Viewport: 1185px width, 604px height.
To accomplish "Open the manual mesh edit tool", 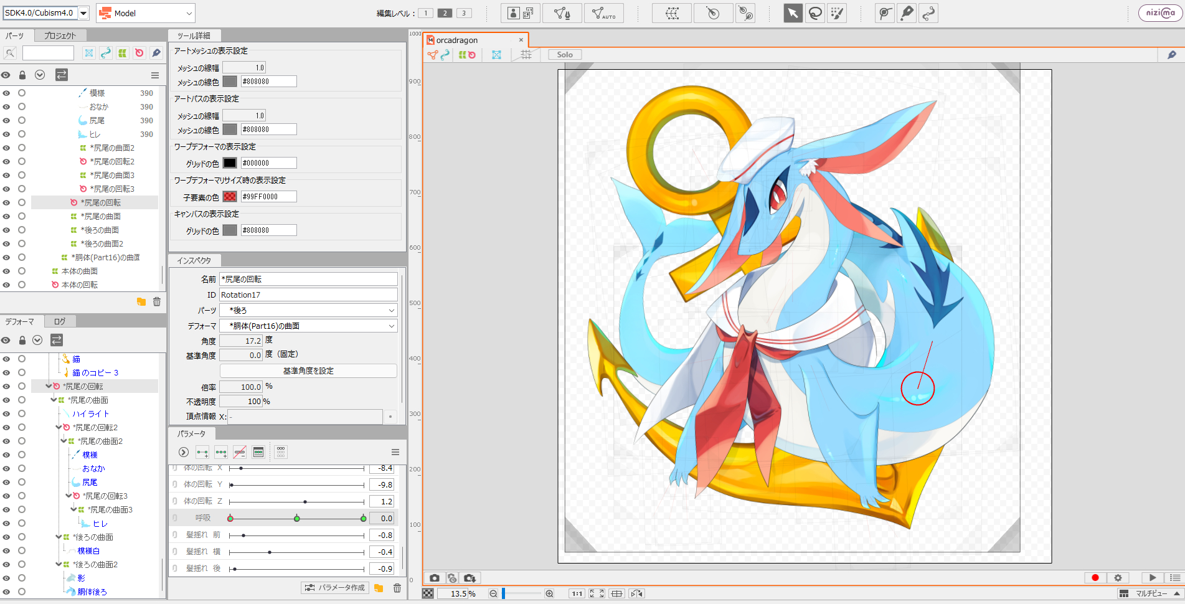I will [x=562, y=13].
